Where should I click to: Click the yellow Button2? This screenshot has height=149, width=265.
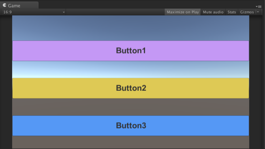(131, 88)
